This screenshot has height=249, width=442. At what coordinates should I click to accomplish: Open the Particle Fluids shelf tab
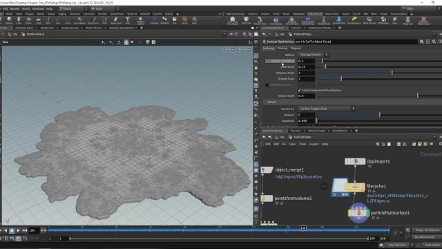coord(315,14)
